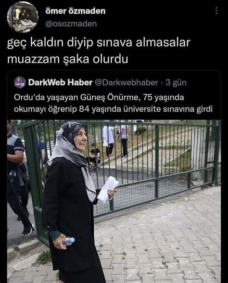Click the paper held by the woman
The height and width of the screenshot is (283, 228).
pyautogui.click(x=108, y=189)
